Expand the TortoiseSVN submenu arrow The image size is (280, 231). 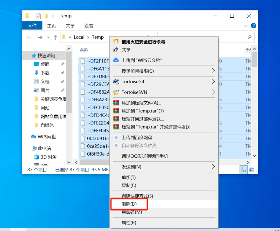pos(213,92)
